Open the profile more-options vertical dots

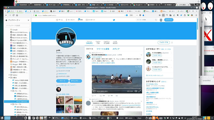tap(172, 42)
